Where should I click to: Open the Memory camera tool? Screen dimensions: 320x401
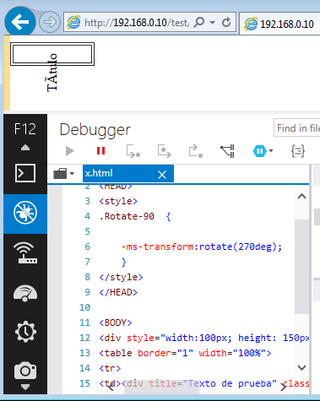(25, 370)
